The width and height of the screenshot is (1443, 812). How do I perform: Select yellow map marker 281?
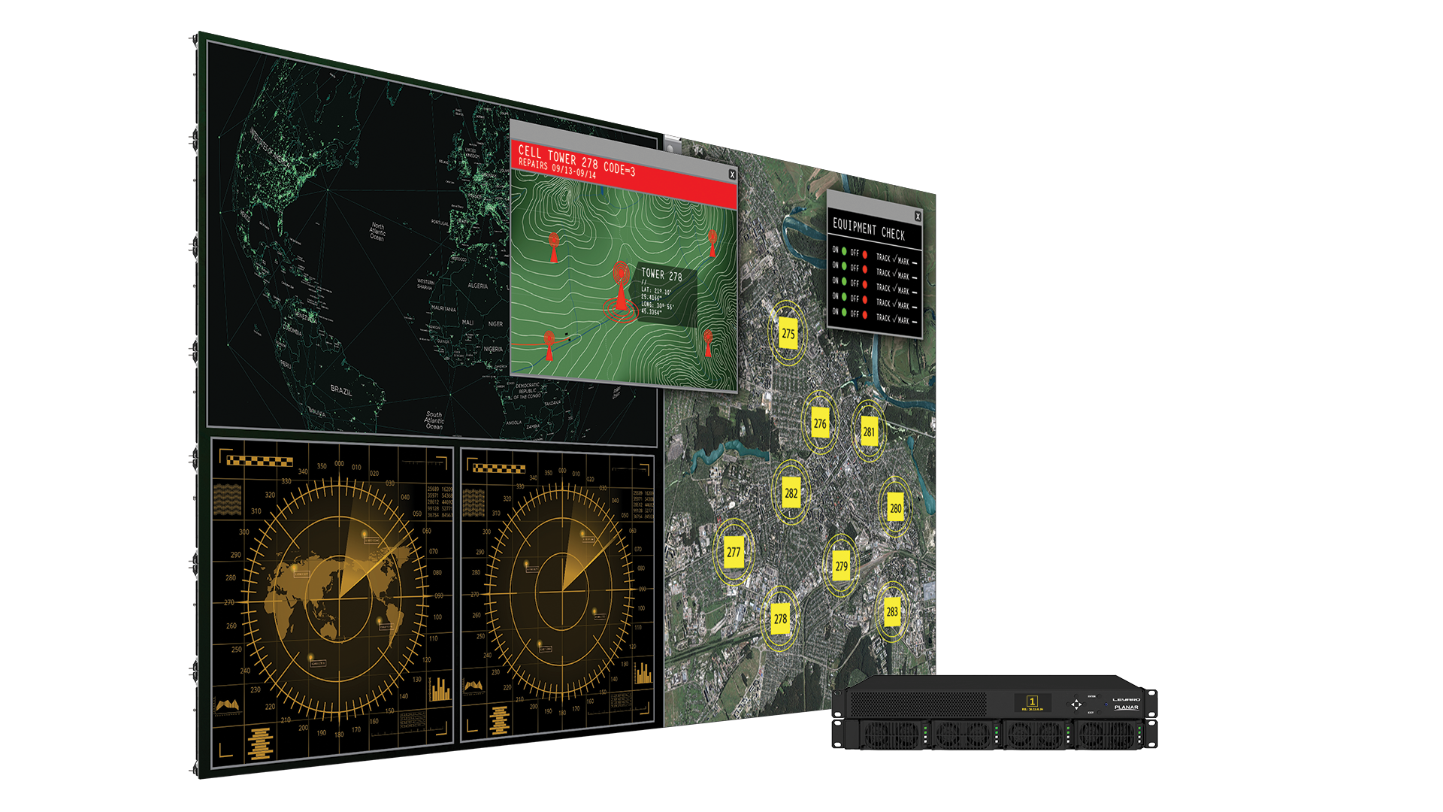tap(869, 432)
